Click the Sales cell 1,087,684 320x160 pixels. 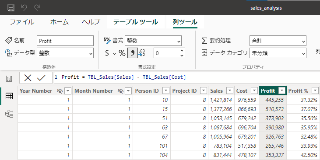pyautogui.click(x=221, y=127)
